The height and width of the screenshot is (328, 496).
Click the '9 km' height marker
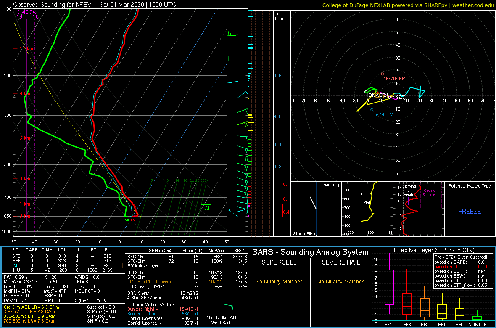click(x=25, y=94)
